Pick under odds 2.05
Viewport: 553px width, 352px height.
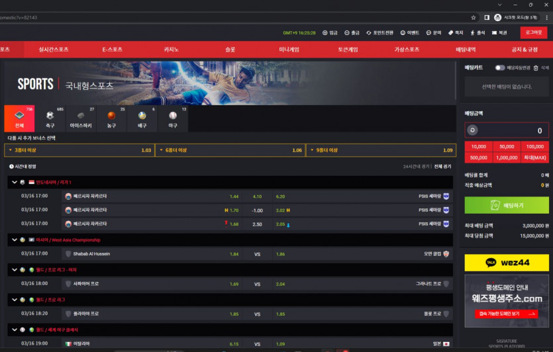pos(280,224)
